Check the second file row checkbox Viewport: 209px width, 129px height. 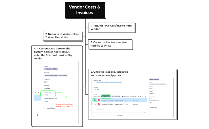pos(95,104)
